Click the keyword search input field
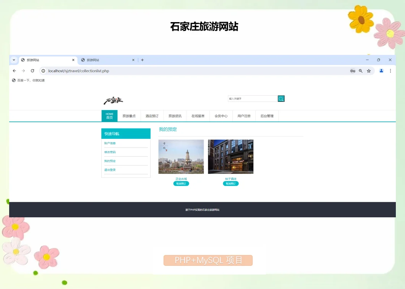The image size is (405, 289). 253,98
